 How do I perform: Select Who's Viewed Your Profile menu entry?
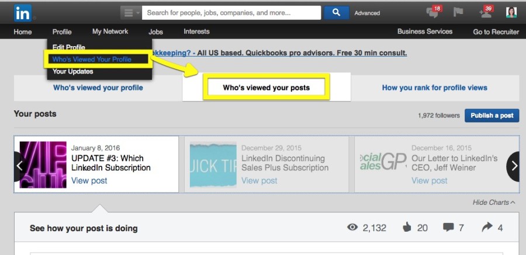[x=92, y=60]
